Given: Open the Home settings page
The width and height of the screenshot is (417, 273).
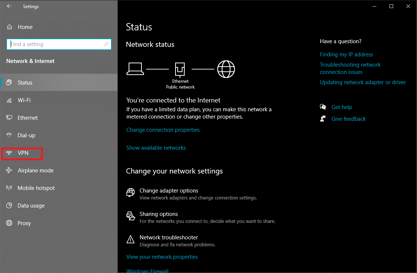Looking at the screenshot, I should 25,27.
